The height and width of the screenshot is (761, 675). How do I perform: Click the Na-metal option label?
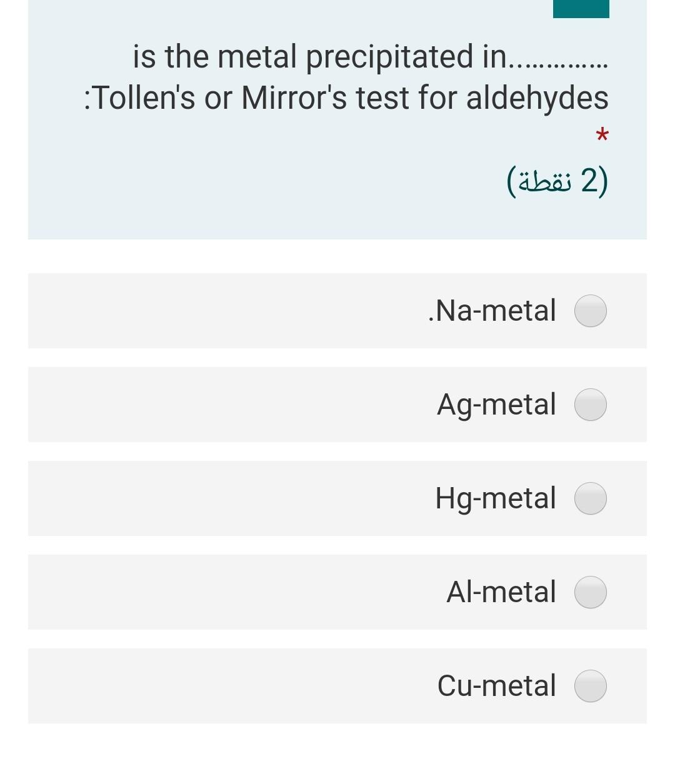click(x=492, y=311)
